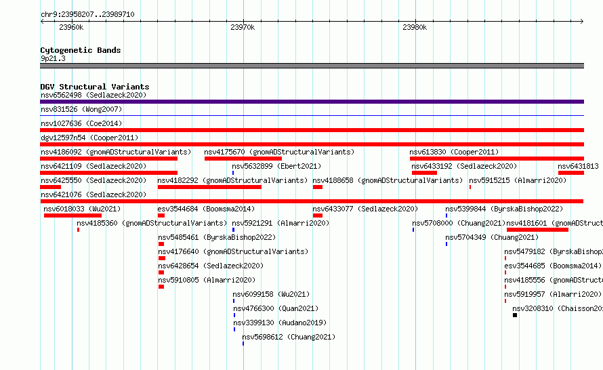Image resolution: width=603 pixels, height=370 pixels.
Task: Click nsv5399844 (ByrskaBishop2022) label
Action: coord(504,209)
